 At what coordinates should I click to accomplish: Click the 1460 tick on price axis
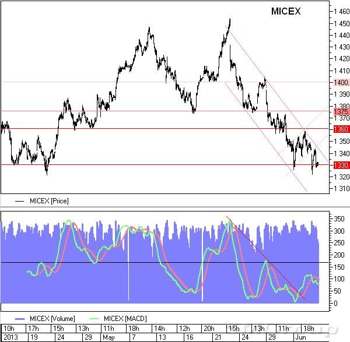[341, 11]
